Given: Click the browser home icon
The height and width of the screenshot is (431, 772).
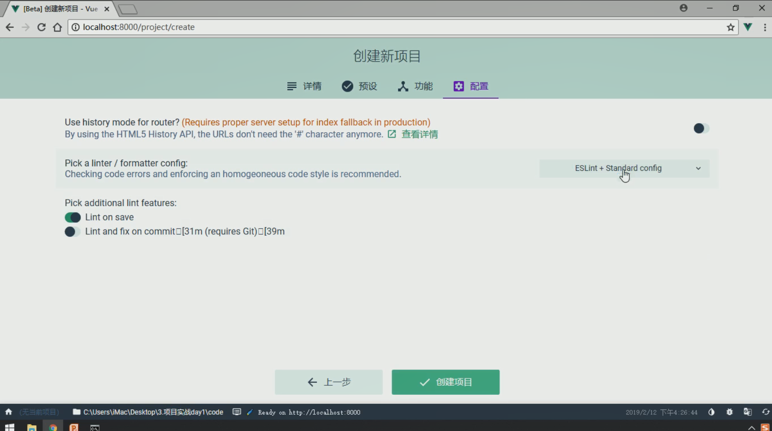Looking at the screenshot, I should coord(57,27).
